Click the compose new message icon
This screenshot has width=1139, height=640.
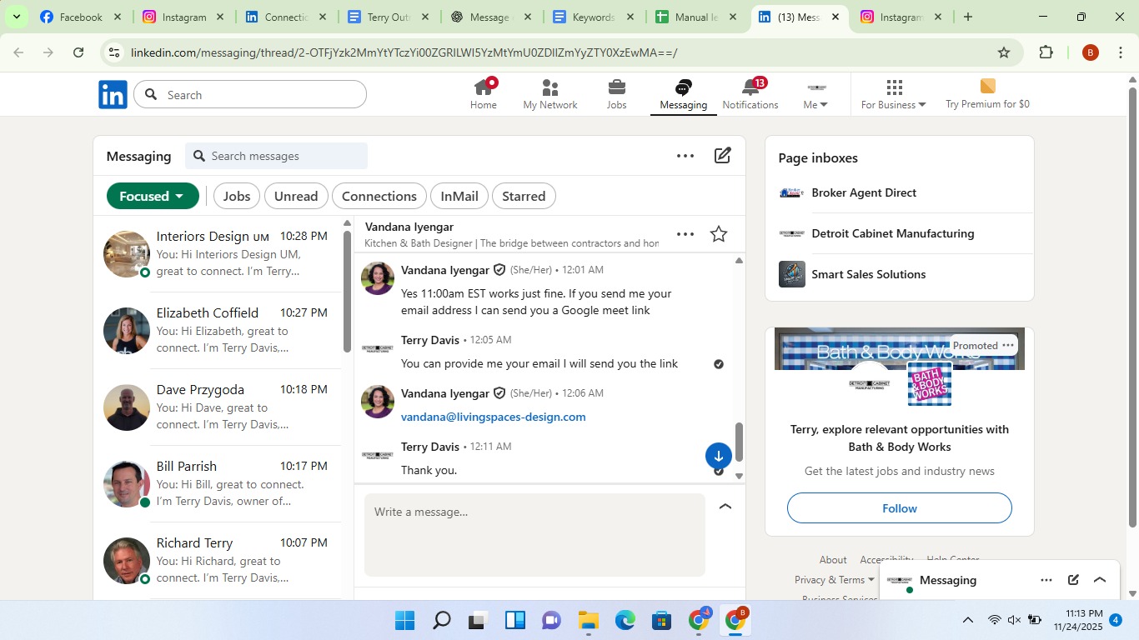[723, 156]
